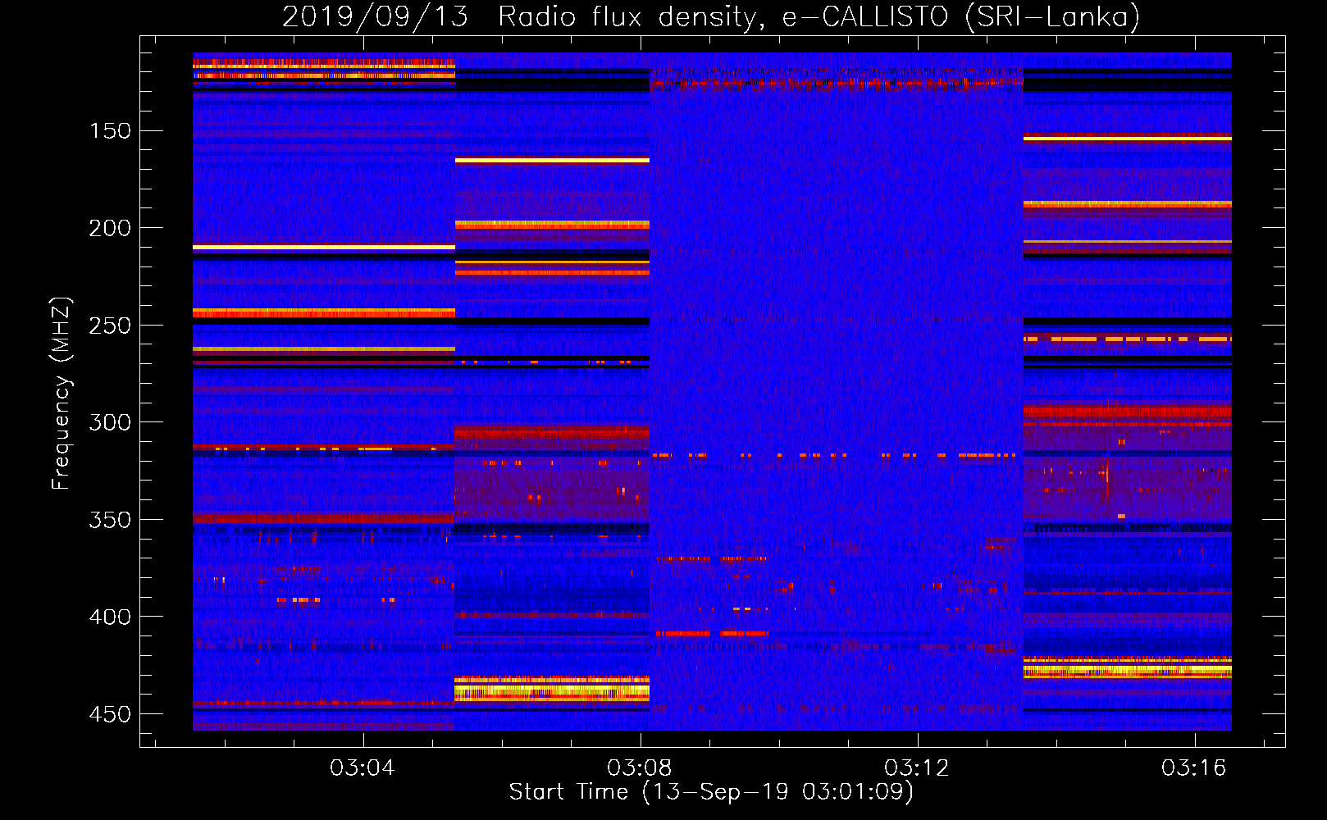Click the 03:04 time tick label
Screen dimensions: 1327x820
[362, 768]
